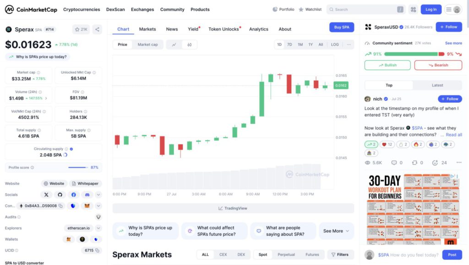Switch chart to candlestick view
Screen dimensions: 469x265
189,45
